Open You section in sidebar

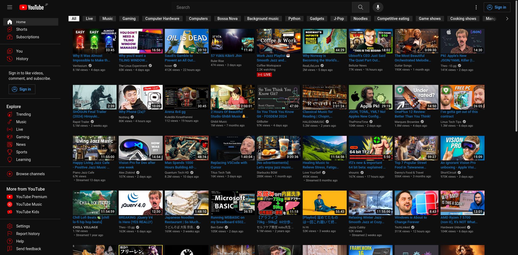(31, 51)
